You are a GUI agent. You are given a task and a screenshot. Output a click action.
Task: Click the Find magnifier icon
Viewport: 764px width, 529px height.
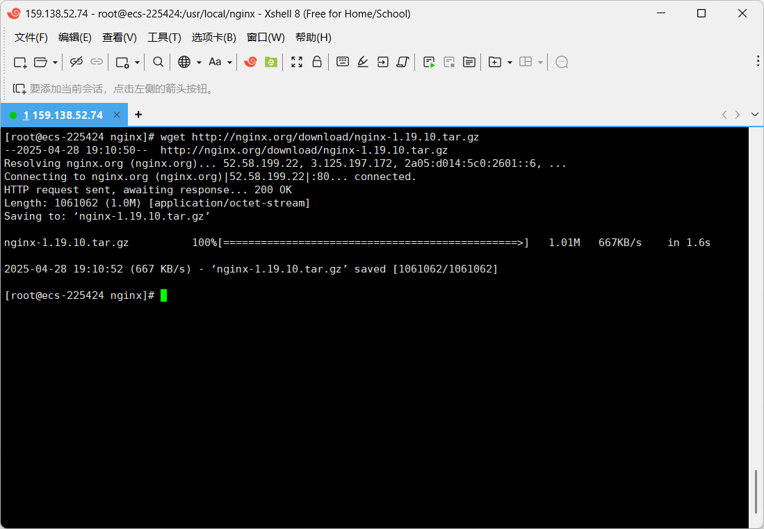click(x=158, y=62)
